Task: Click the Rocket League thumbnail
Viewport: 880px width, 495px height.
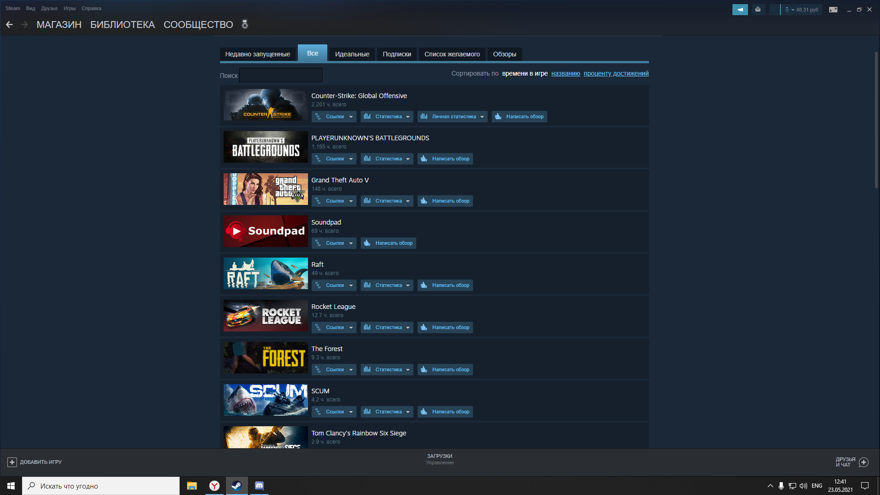Action: pos(266,315)
